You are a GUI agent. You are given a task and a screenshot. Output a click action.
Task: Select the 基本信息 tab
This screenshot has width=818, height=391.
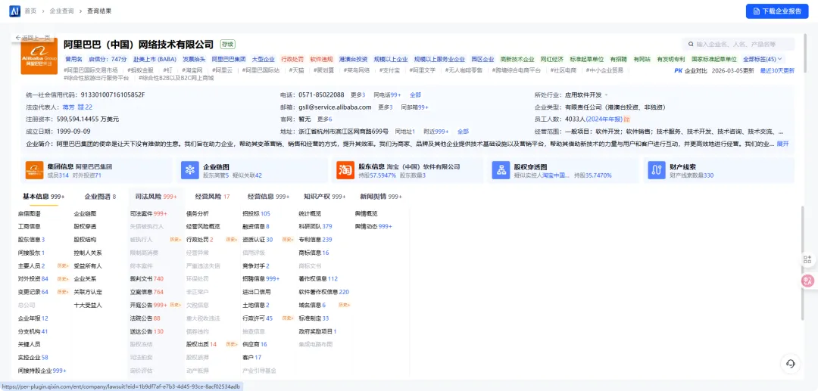point(43,197)
